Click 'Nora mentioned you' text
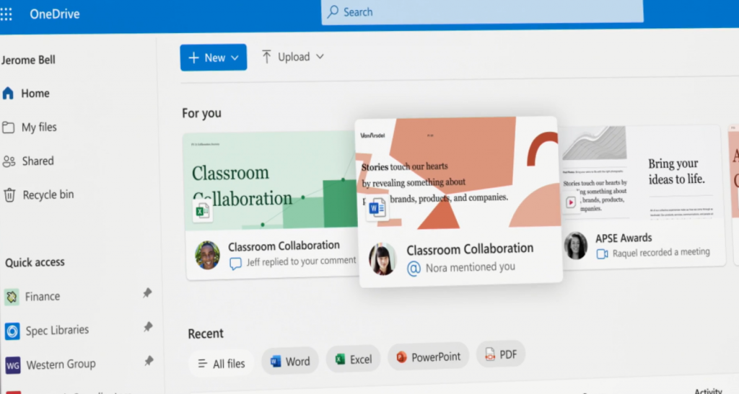The width and height of the screenshot is (739, 394). click(471, 267)
